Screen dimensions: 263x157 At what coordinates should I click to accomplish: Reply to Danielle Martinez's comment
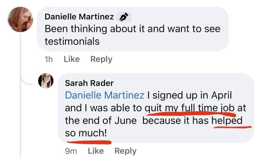click(x=101, y=59)
